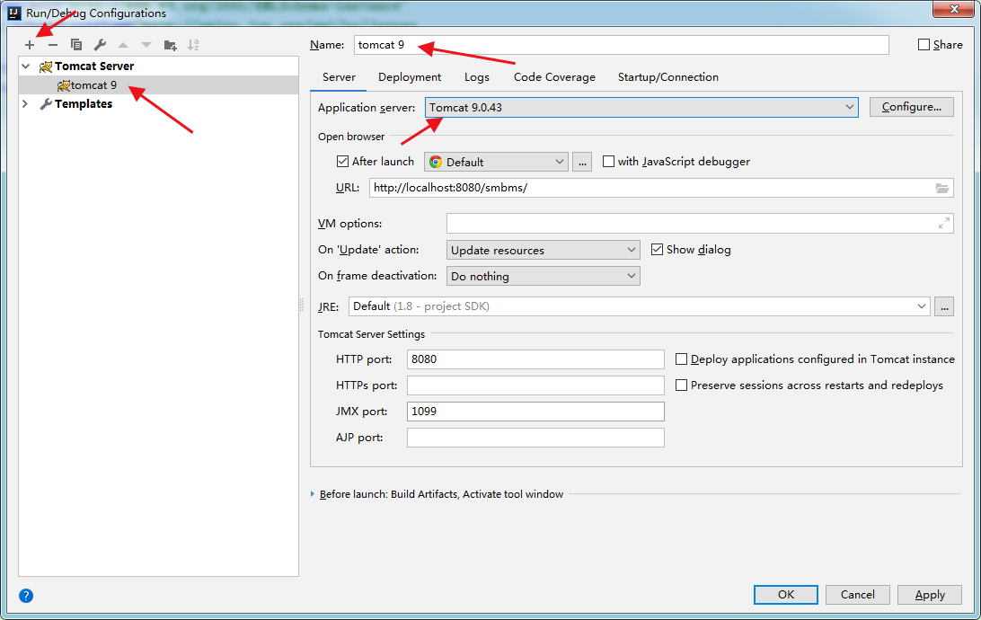Uncheck the Show dialog checkbox
Viewport: 981px width, 620px height.
pos(658,250)
